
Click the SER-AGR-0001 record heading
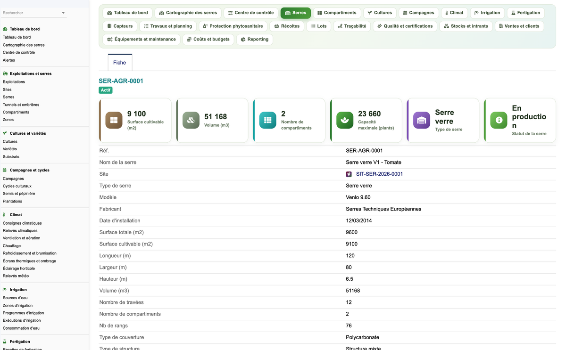point(121,81)
